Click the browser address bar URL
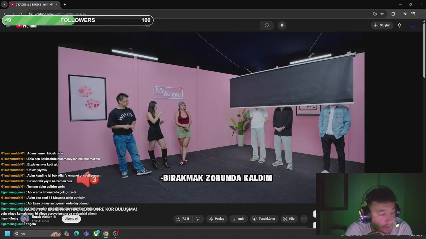Viewport: 426px width, 239px height. click(x=61, y=14)
